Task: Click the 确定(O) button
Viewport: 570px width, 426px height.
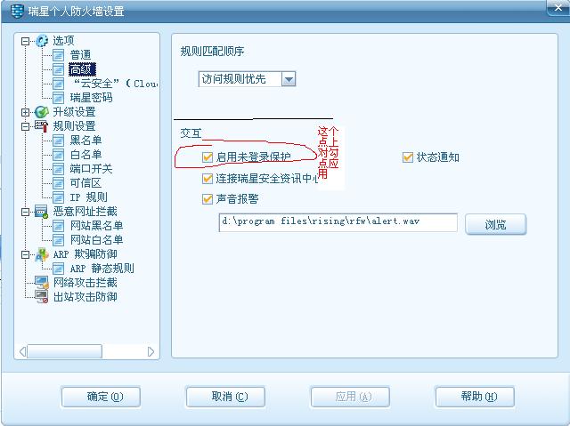Action: [101, 397]
